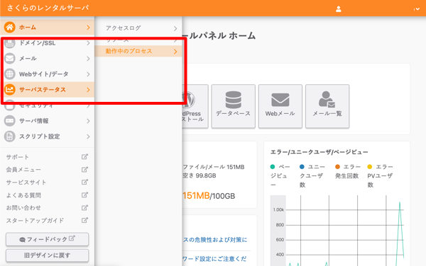Click the メール一覧 person icon tile

pos(327,106)
